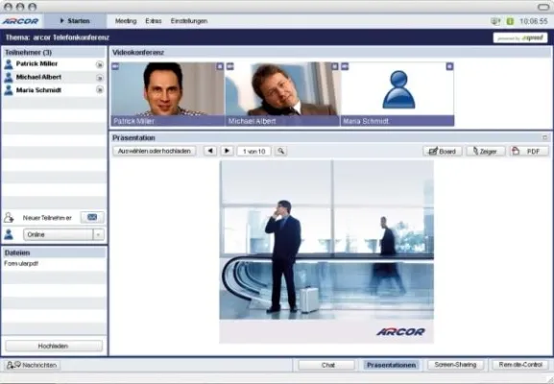Screen dimensions: 554x384
Task: Expand the Starten menu arrow
Action: 62,21
